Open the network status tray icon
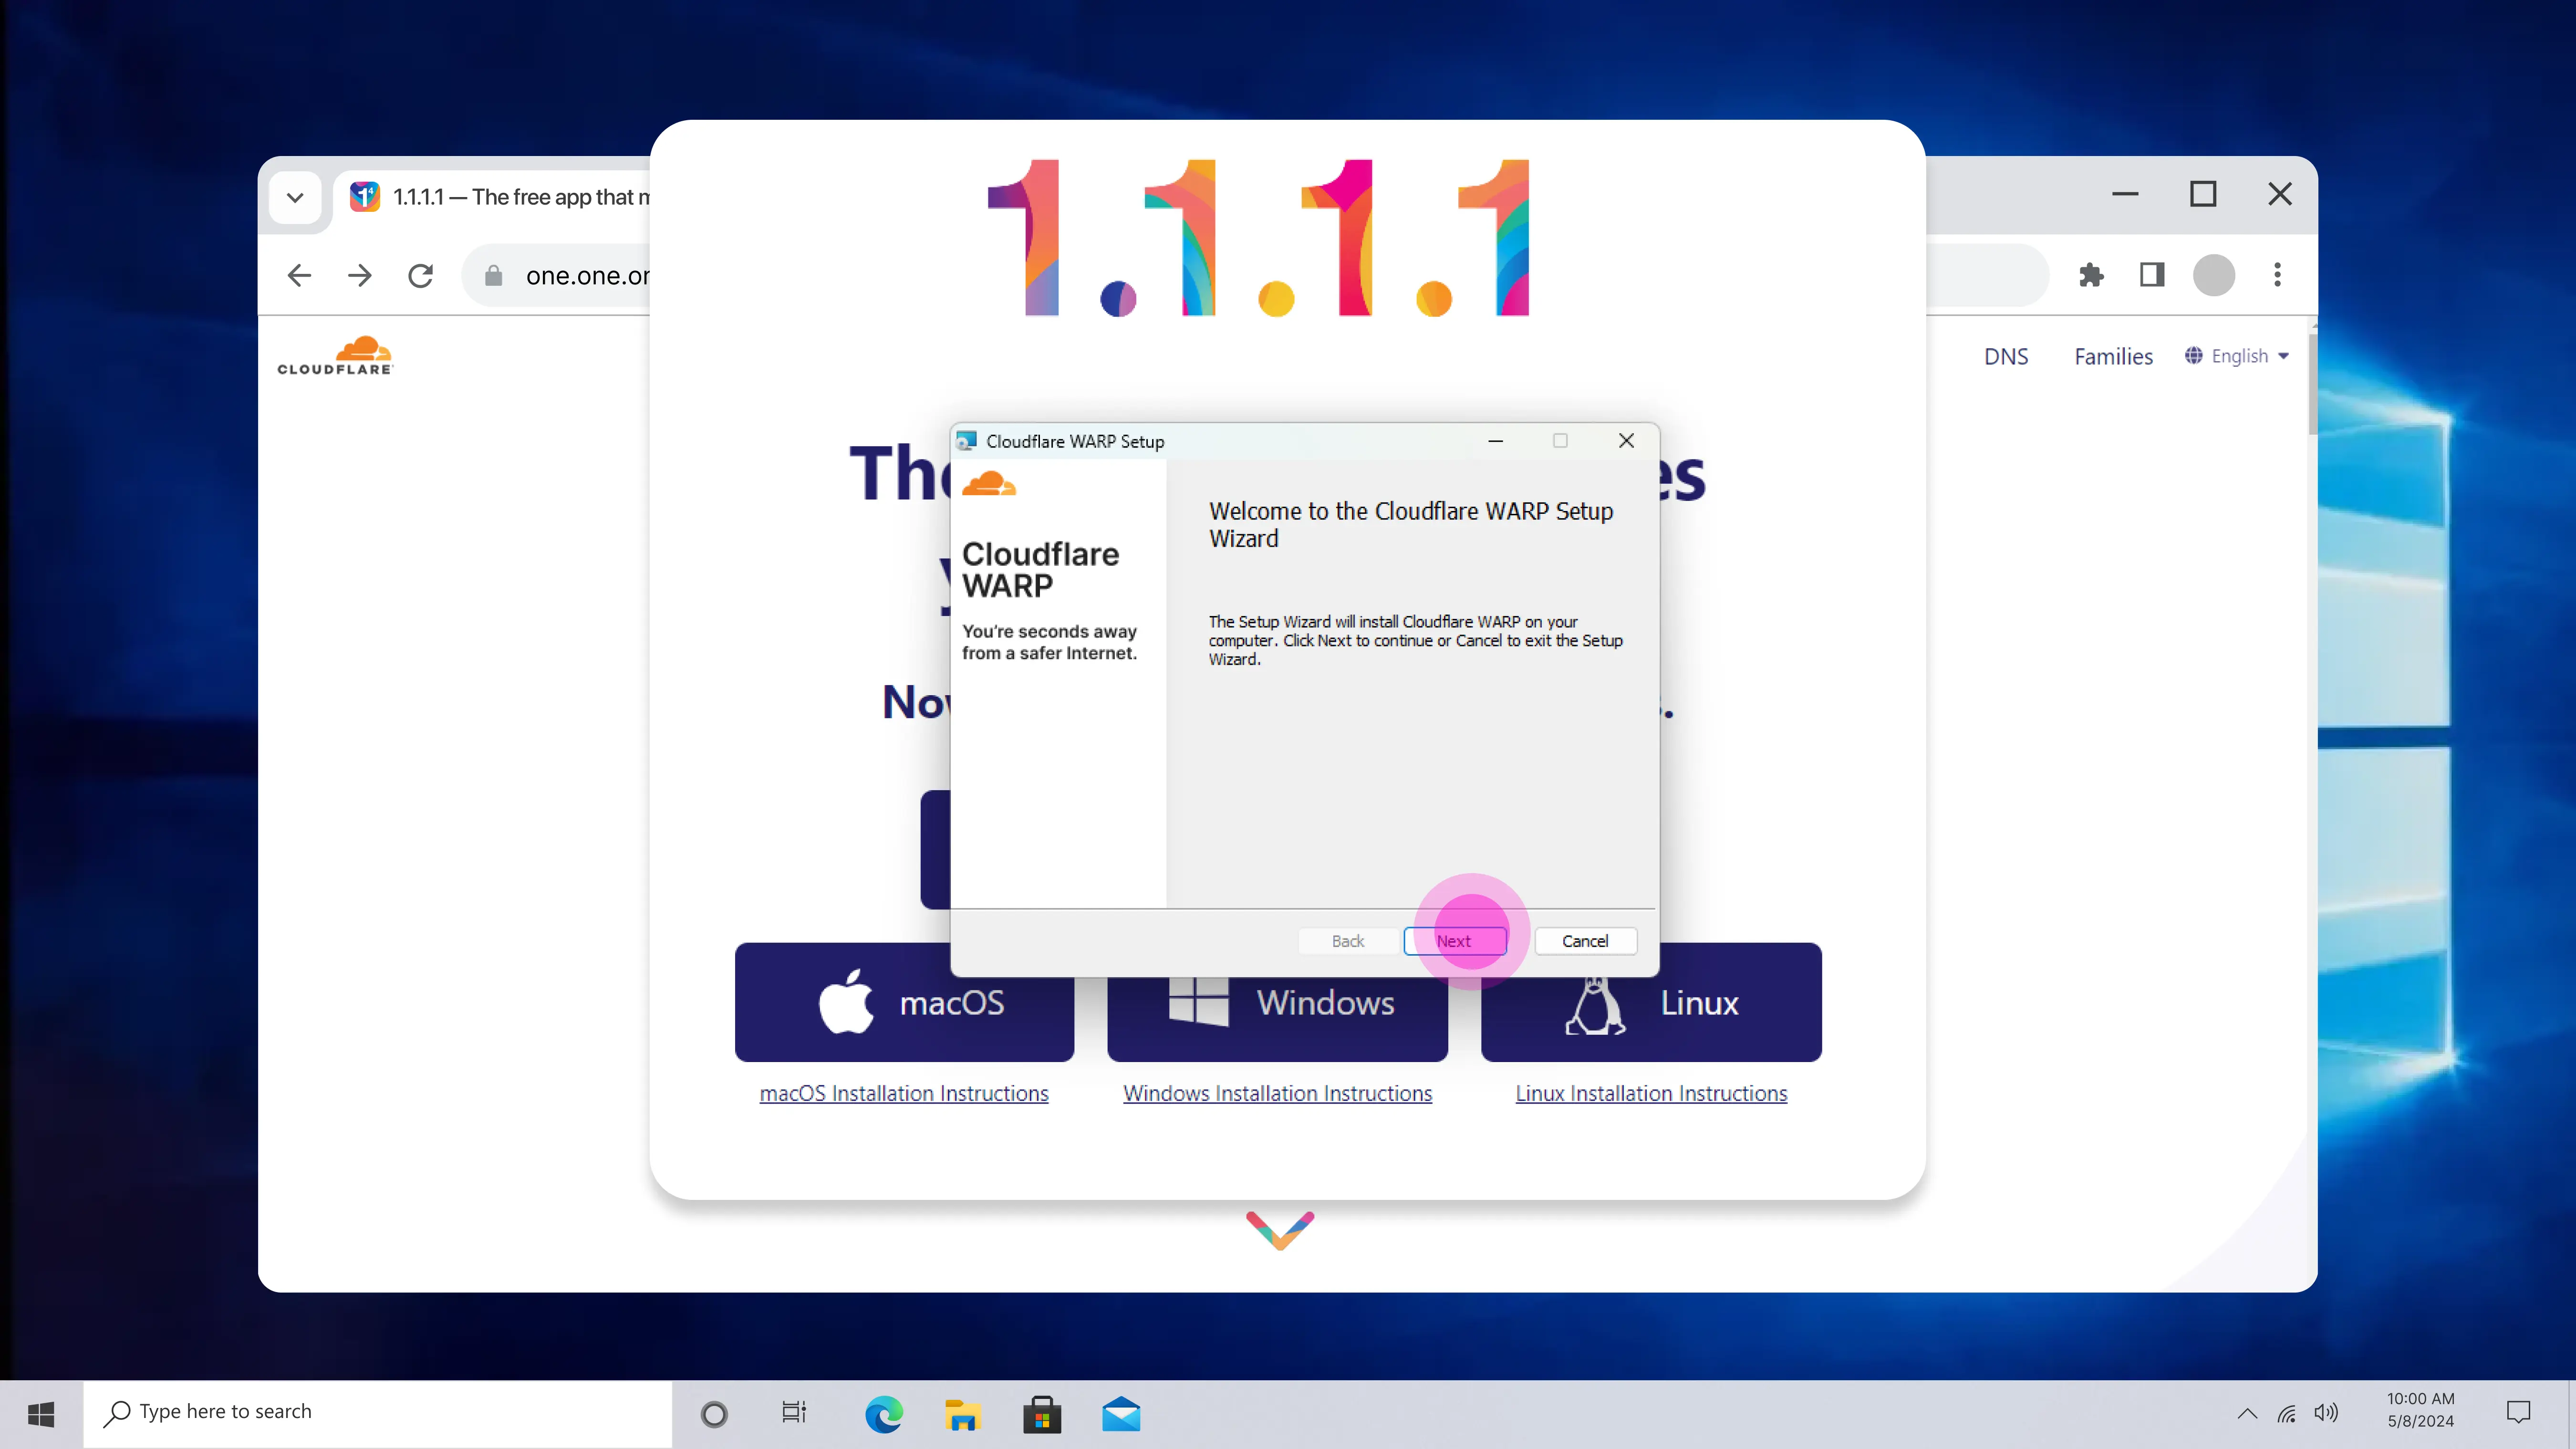 (2287, 1413)
